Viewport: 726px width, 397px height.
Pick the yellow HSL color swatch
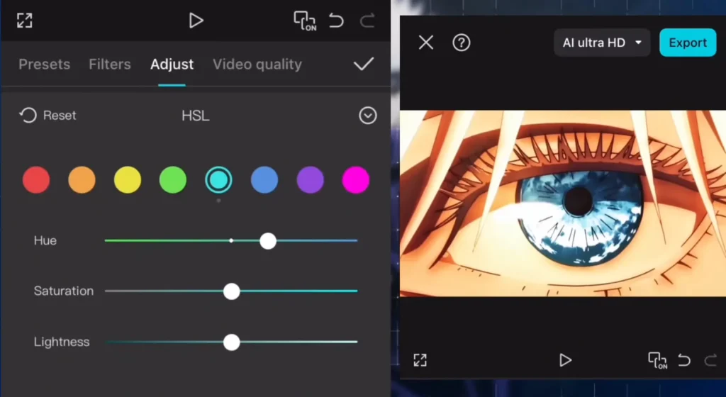128,179
